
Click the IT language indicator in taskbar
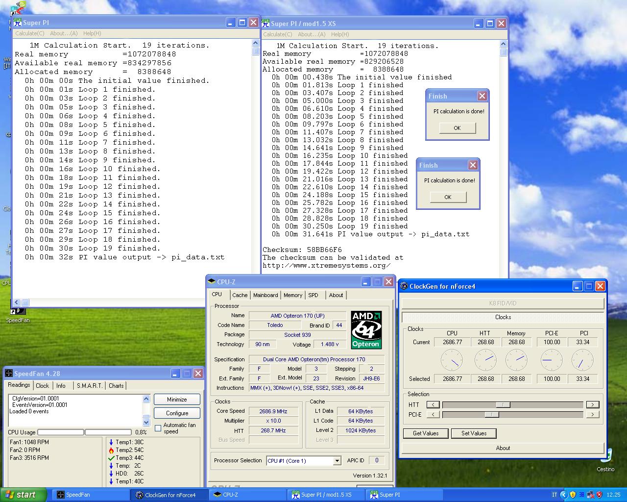pos(555,495)
